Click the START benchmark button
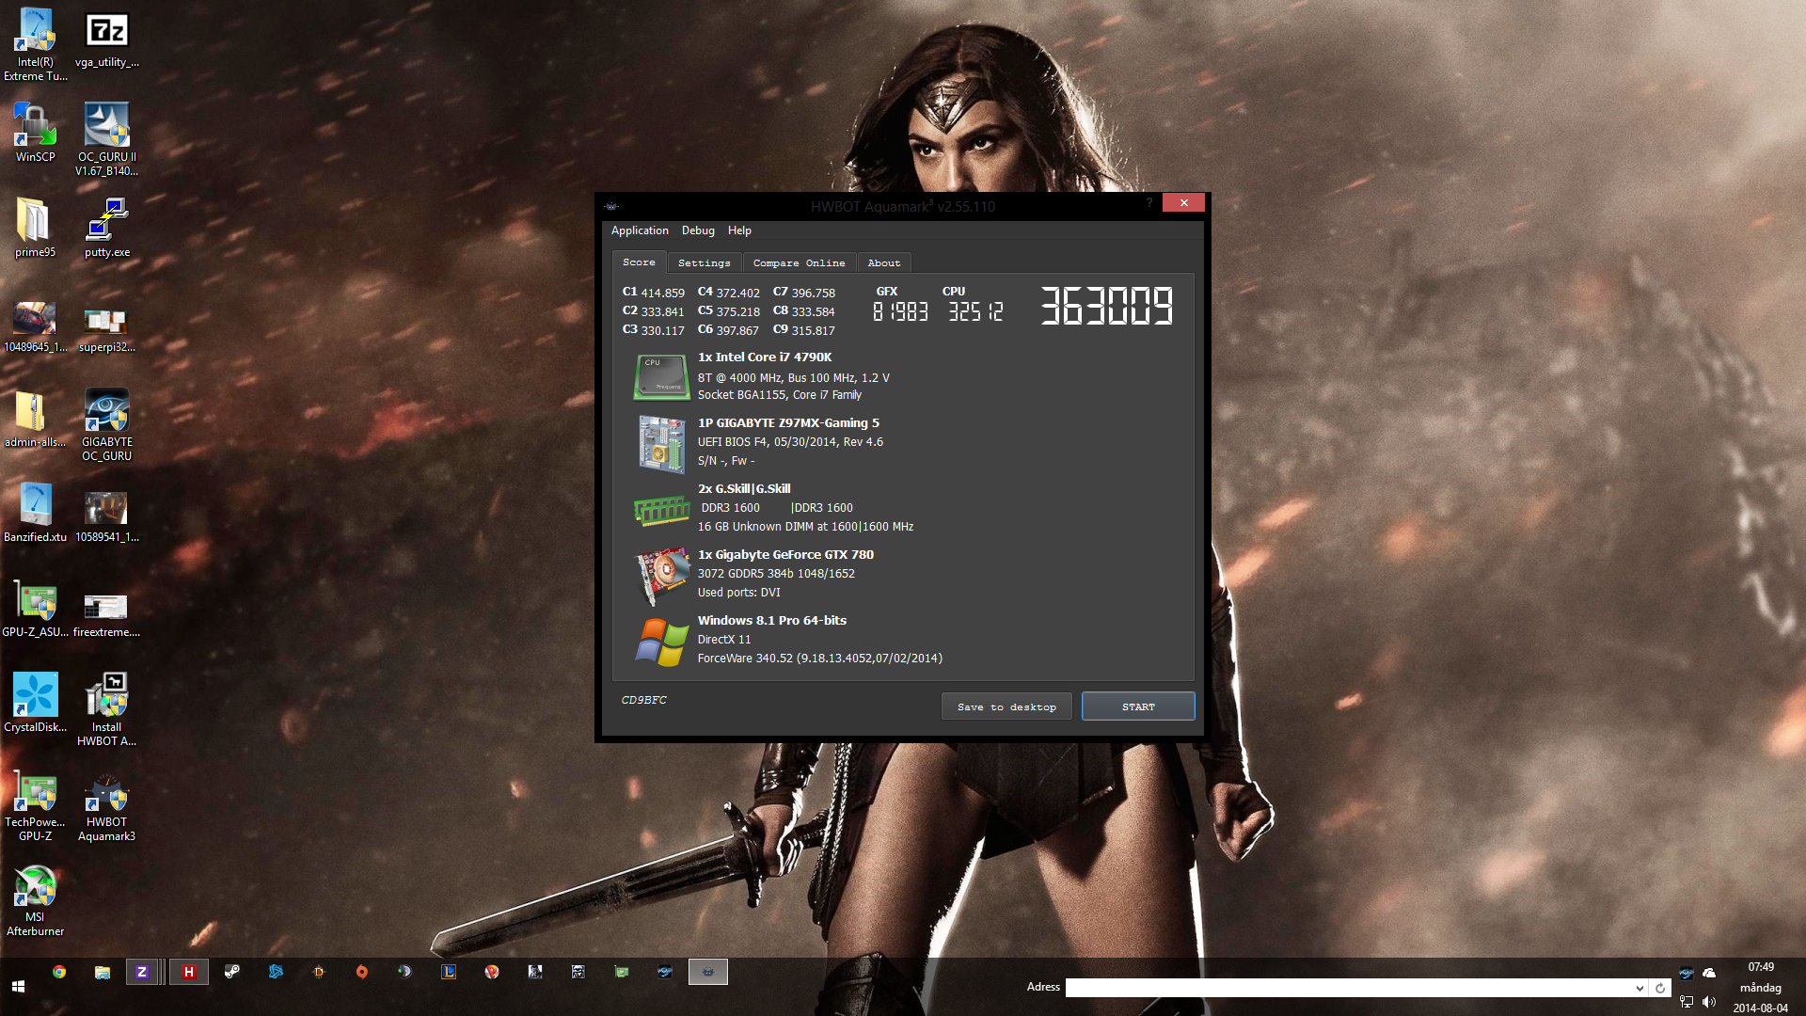The height and width of the screenshot is (1016, 1806). coord(1138,706)
